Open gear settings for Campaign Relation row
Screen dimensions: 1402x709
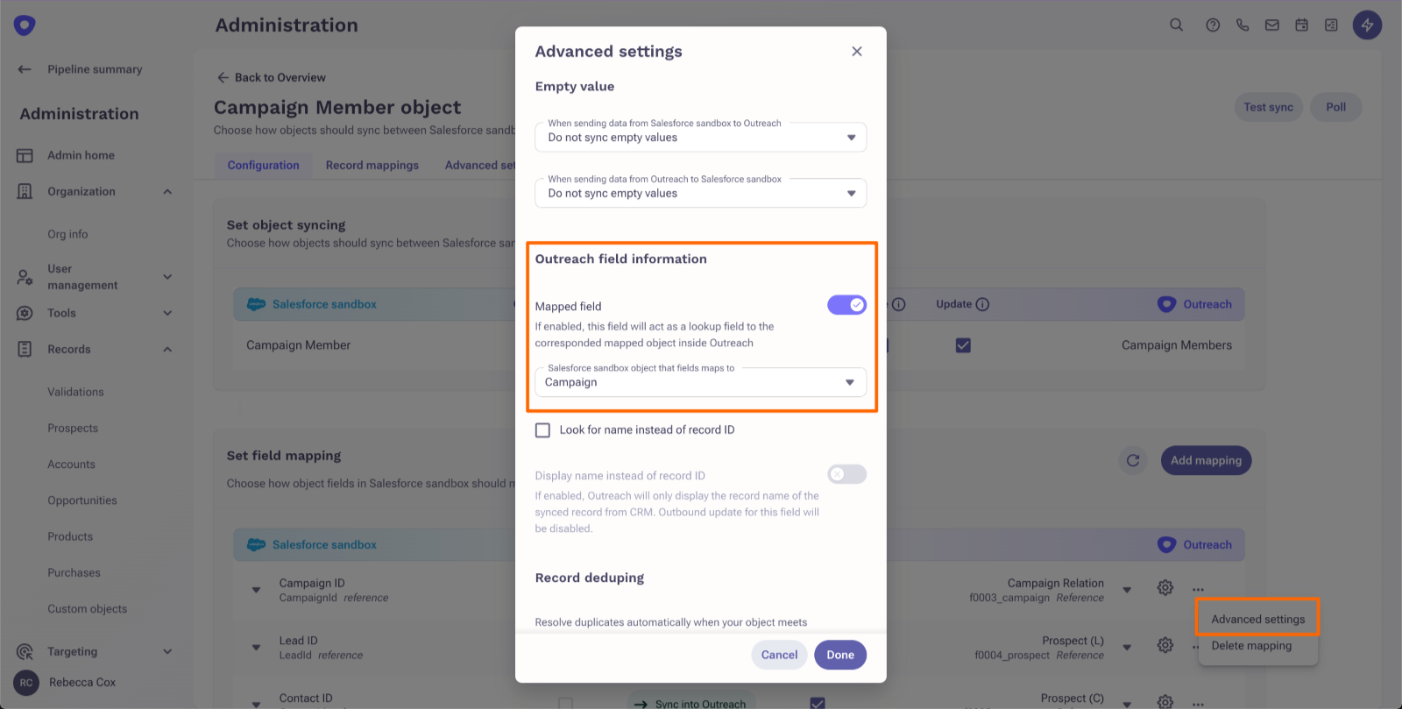point(1165,587)
